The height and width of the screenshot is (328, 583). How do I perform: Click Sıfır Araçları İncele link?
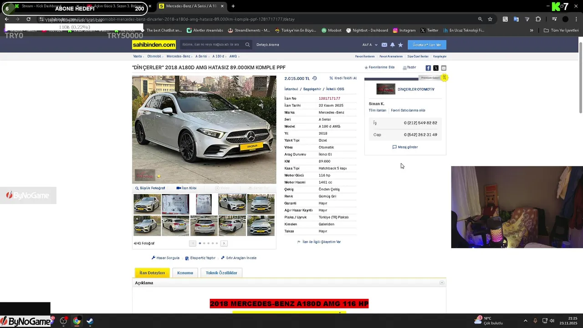pyautogui.click(x=239, y=258)
